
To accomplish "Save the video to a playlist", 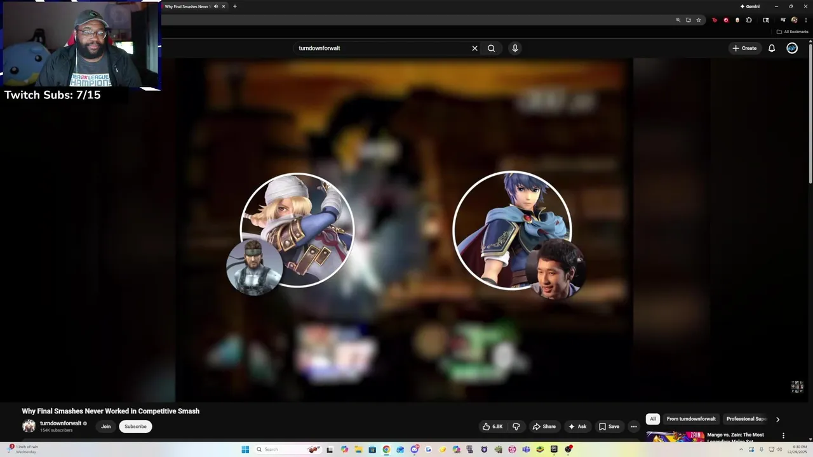I will (x=609, y=427).
